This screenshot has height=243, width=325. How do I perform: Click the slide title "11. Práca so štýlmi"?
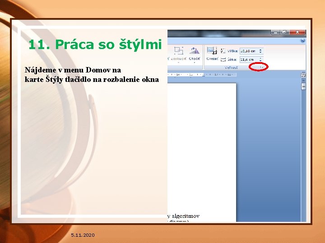click(95, 45)
